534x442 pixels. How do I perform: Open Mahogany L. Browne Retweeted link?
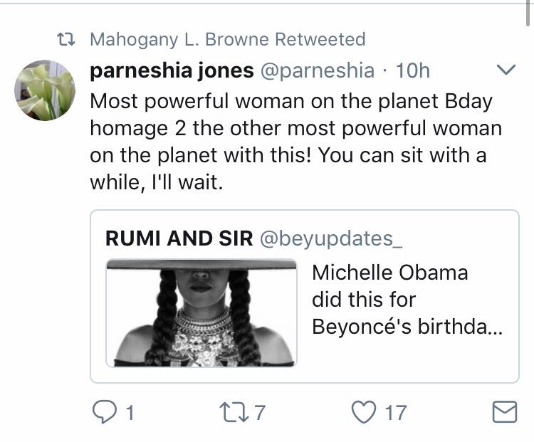coord(228,39)
